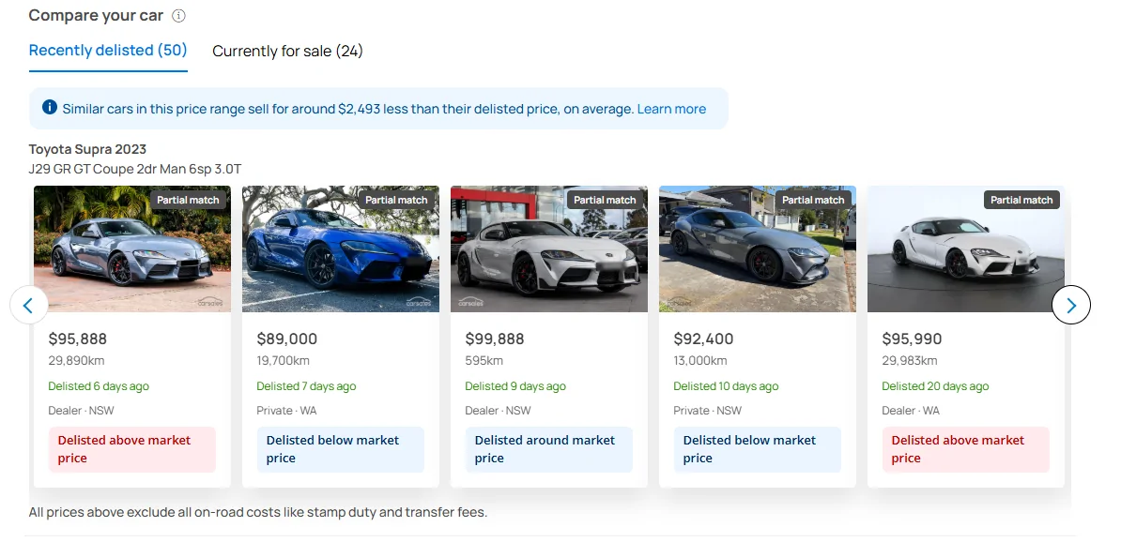Click Private · NSW on the $92,400 card

[708, 411]
